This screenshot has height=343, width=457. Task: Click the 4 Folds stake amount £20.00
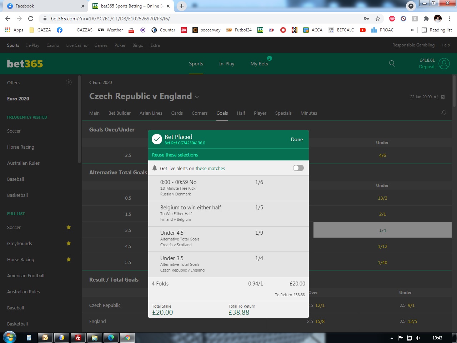tap(297, 284)
